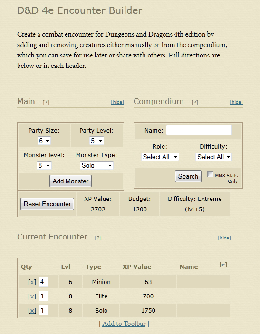Screen dimensions: 260x334
Task: Click the Difficulty: Extreme (lvl+5) text
Action: pos(195,204)
